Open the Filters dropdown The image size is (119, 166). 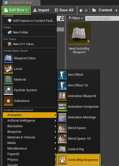tap(76, 18)
